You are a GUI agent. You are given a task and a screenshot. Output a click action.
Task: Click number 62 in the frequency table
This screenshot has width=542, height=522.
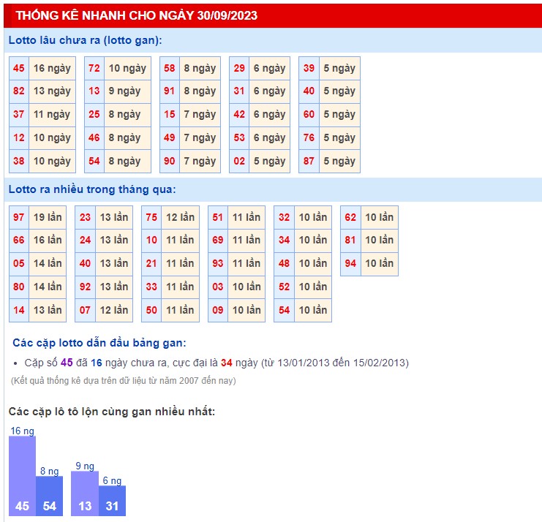coord(350,217)
